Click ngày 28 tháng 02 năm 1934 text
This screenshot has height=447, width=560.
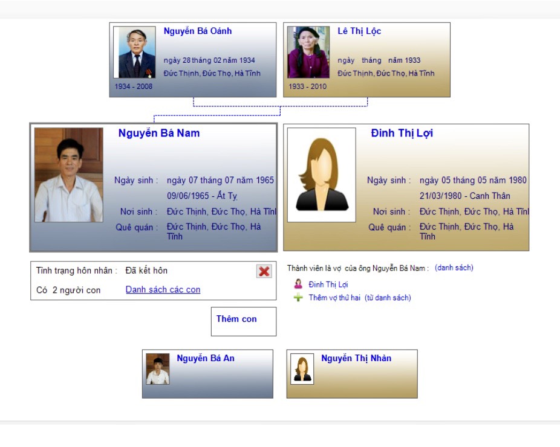(x=209, y=60)
